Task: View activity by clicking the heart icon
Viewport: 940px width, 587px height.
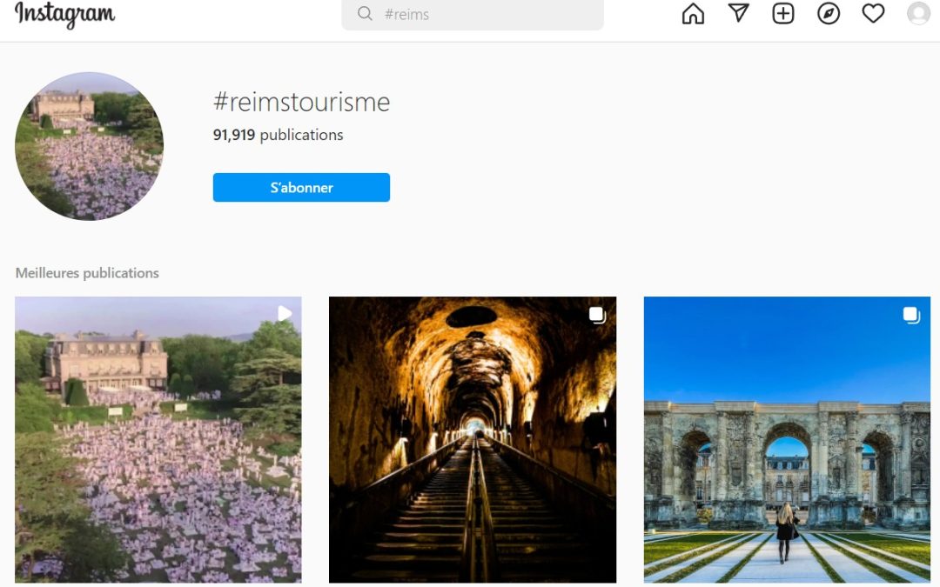Action: 873,14
